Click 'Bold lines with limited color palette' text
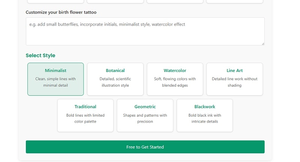Screen dimensions: 300x162 (85, 118)
